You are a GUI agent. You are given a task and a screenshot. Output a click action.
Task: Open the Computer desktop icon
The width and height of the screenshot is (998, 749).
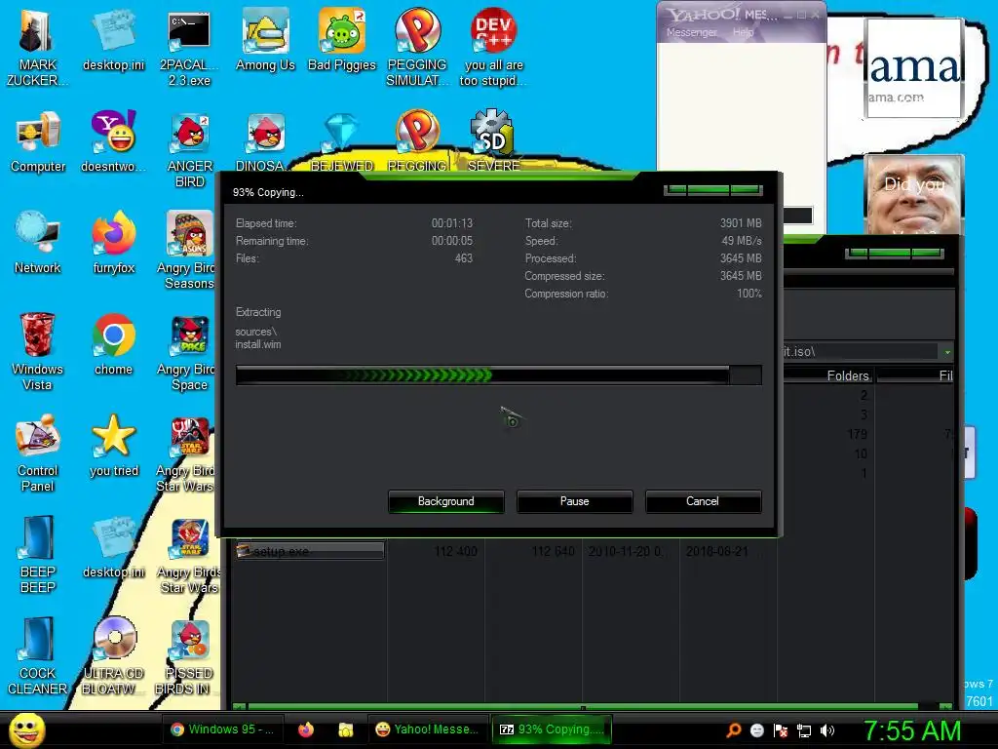click(x=38, y=141)
